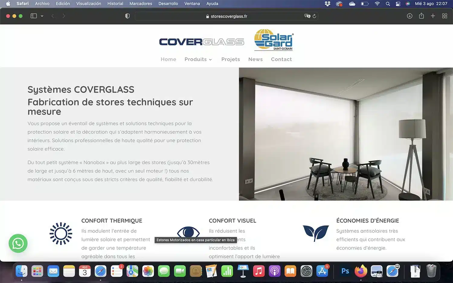
Task: Open the Projets navigation link
Action: tap(230, 59)
